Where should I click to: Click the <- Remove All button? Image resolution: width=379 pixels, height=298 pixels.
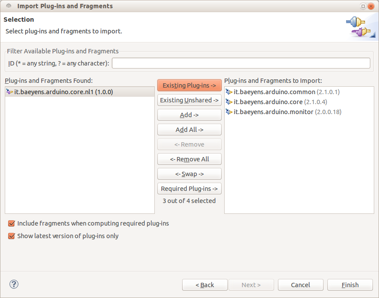coord(189,159)
